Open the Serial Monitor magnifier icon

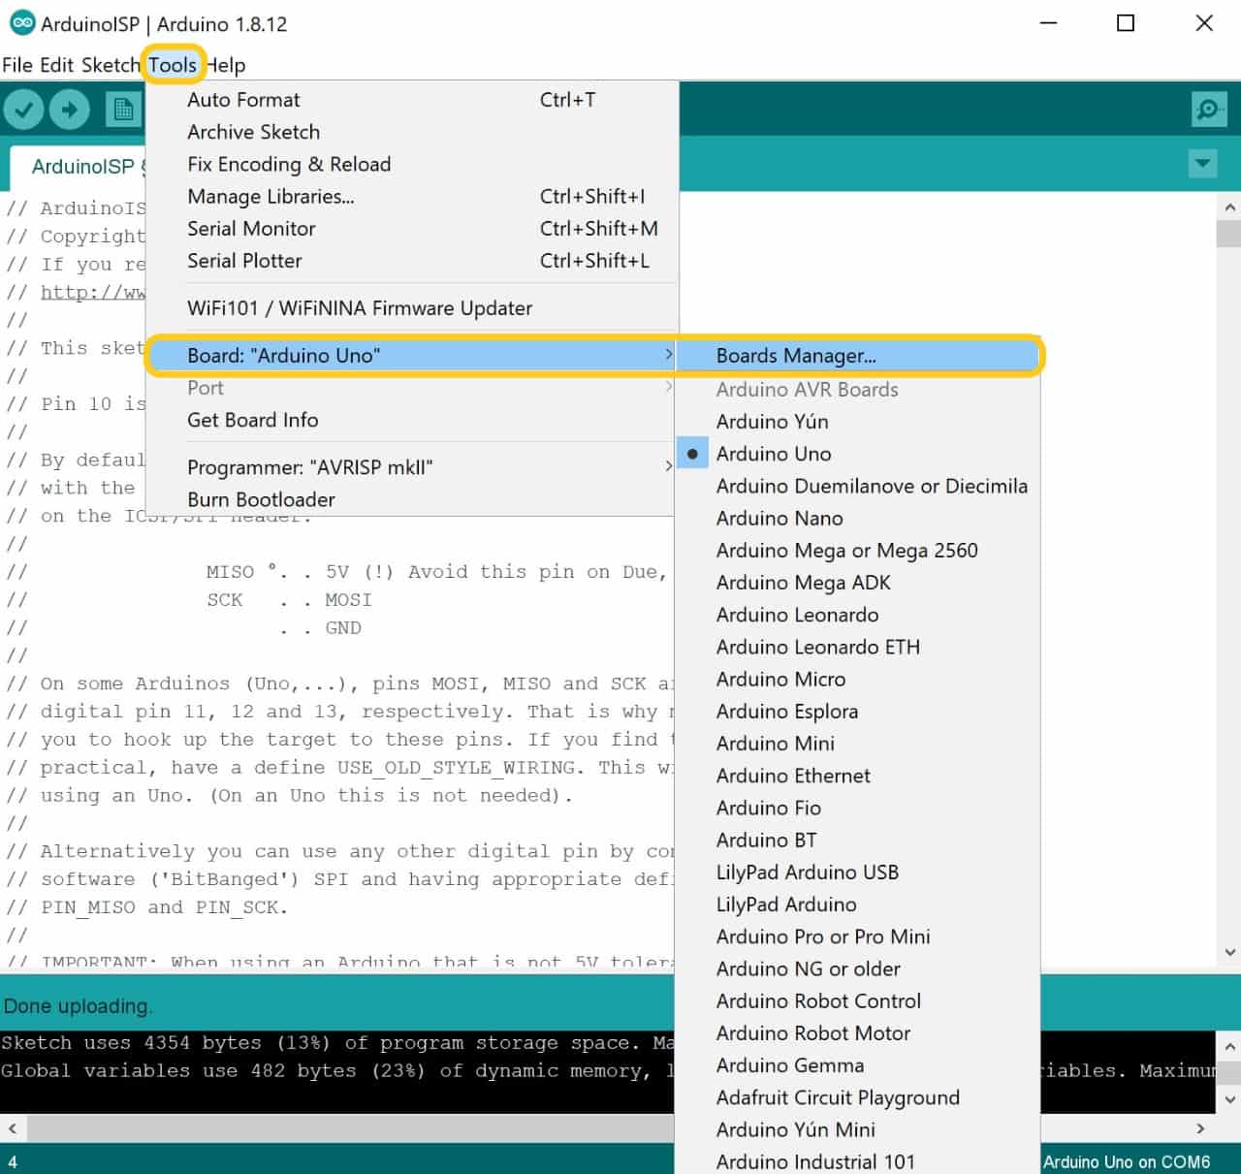[1208, 110]
